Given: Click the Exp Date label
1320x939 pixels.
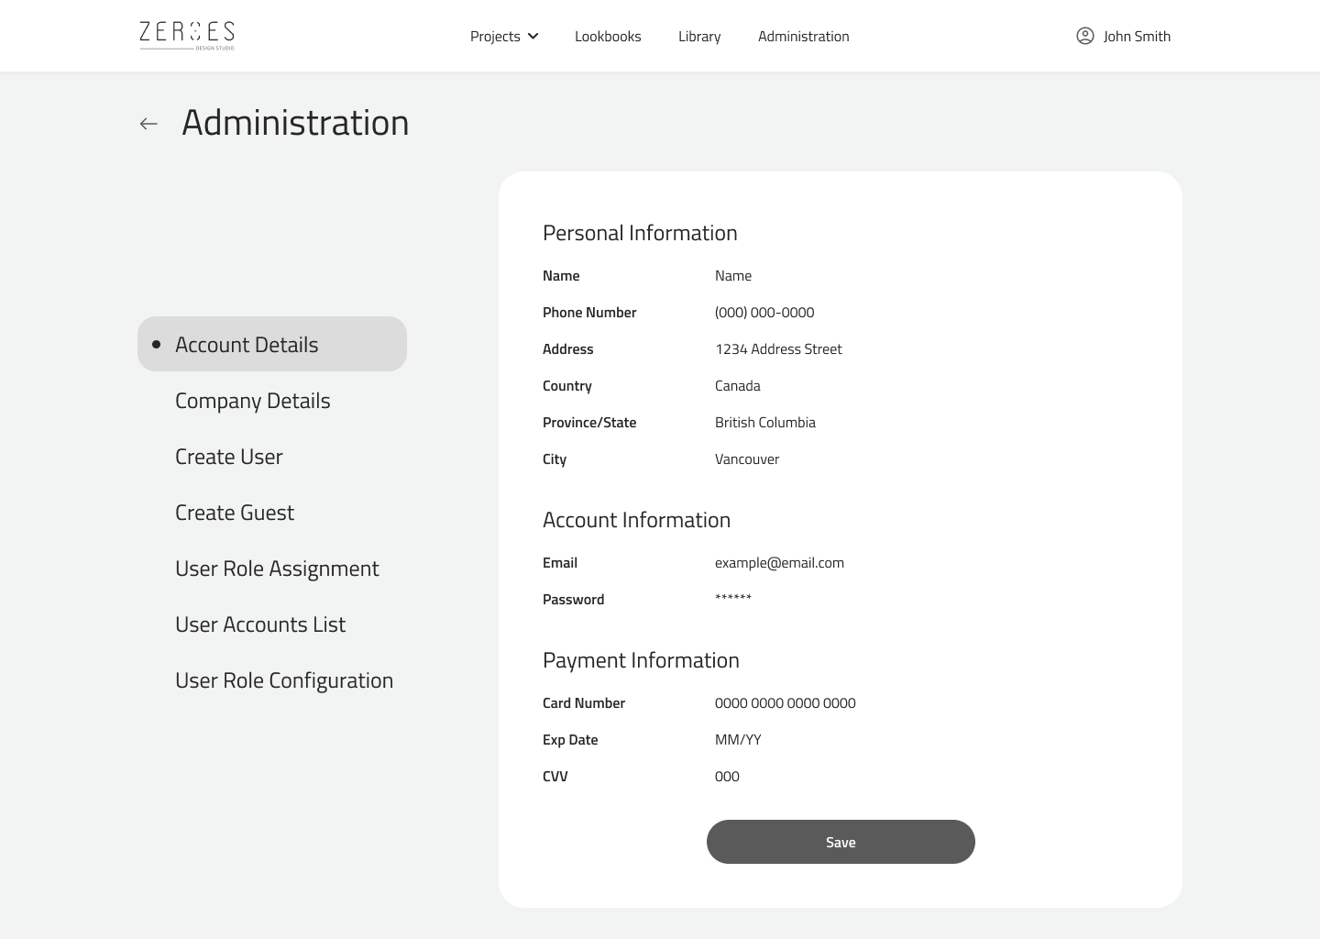Looking at the screenshot, I should pos(570,740).
